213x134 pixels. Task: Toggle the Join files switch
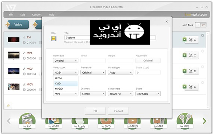point(201,25)
